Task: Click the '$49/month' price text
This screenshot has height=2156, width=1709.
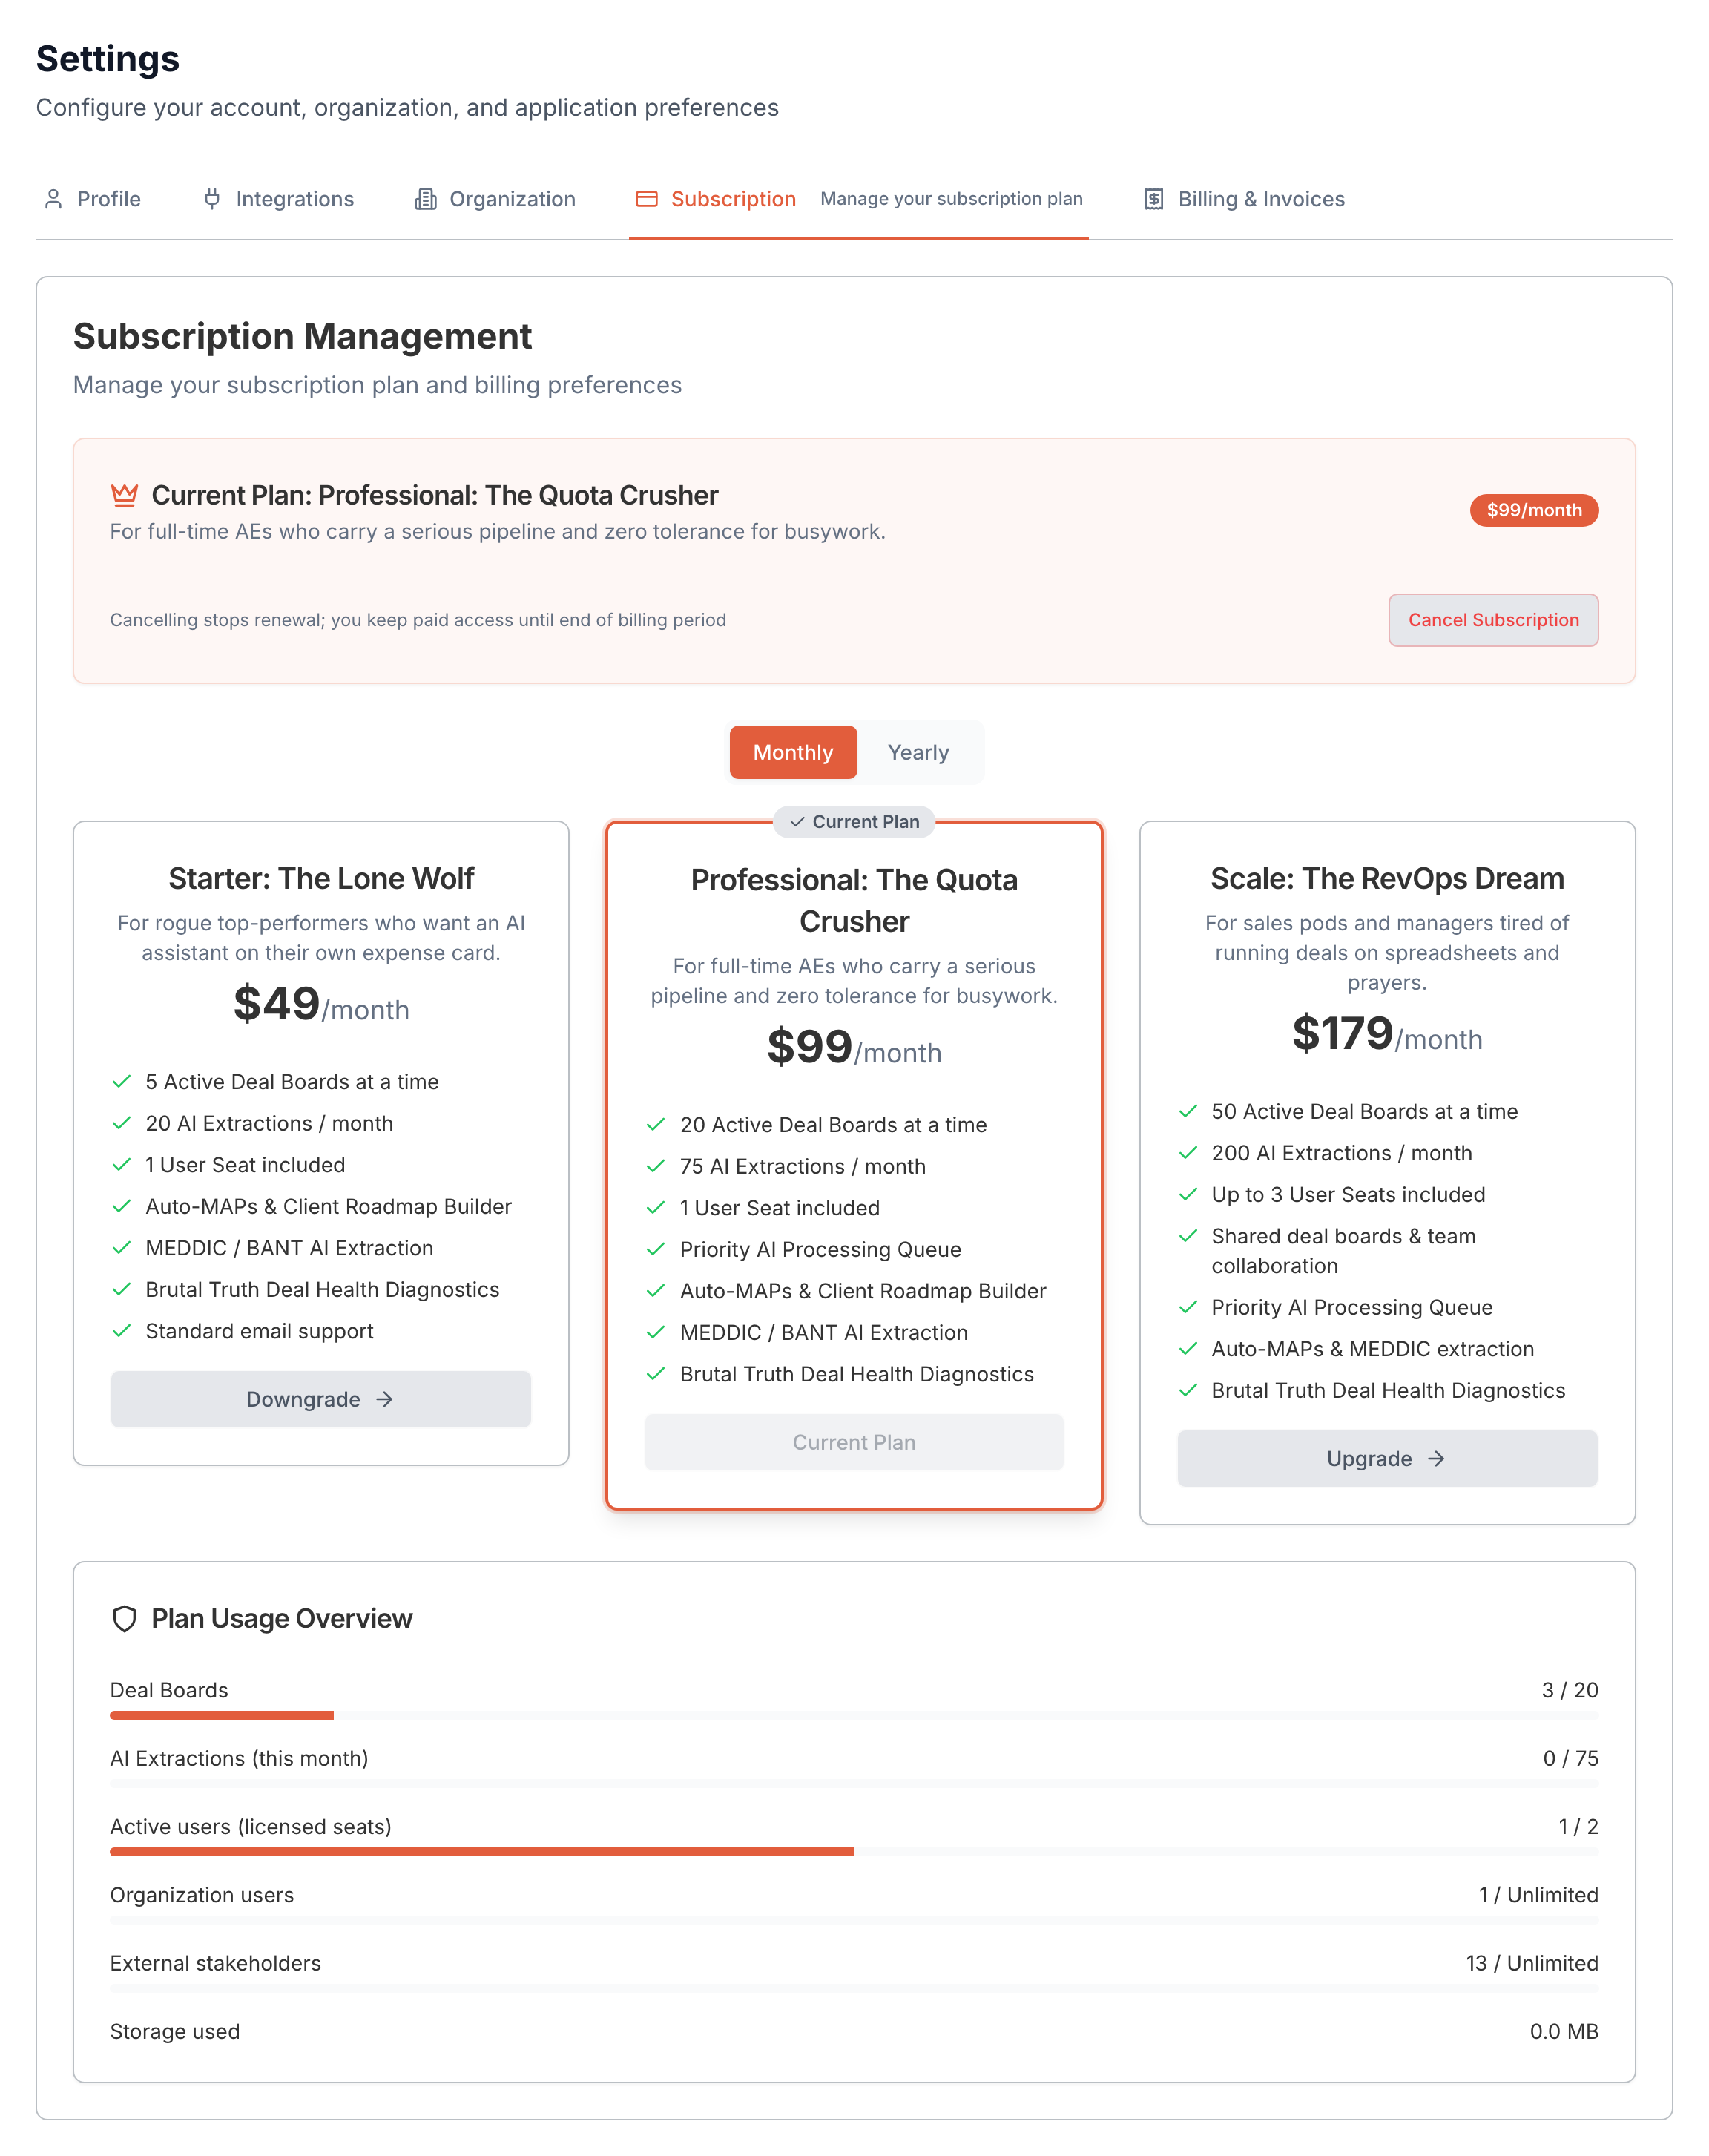Action: (x=321, y=1004)
